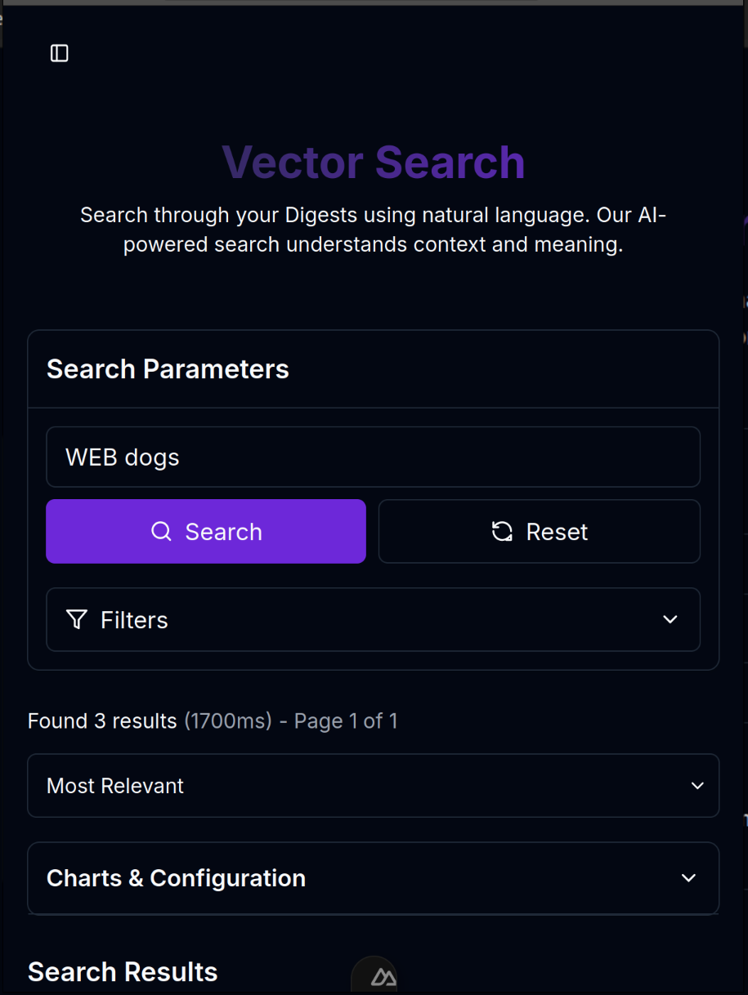The width and height of the screenshot is (748, 995).
Task: Click the Filters chevron arrow
Action: click(x=670, y=620)
